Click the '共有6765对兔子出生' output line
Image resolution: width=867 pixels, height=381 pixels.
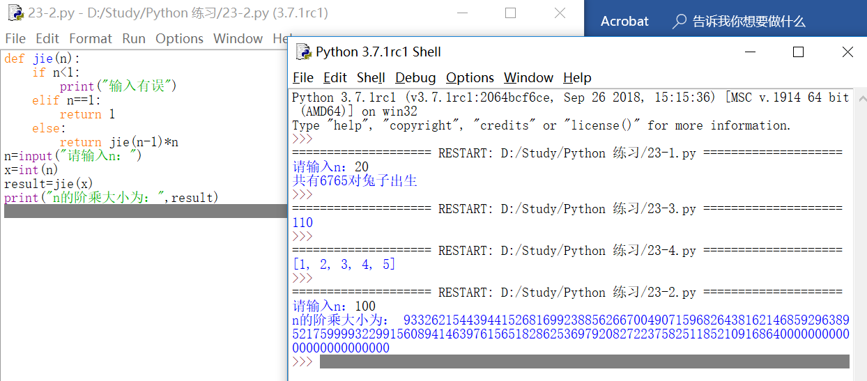(355, 181)
